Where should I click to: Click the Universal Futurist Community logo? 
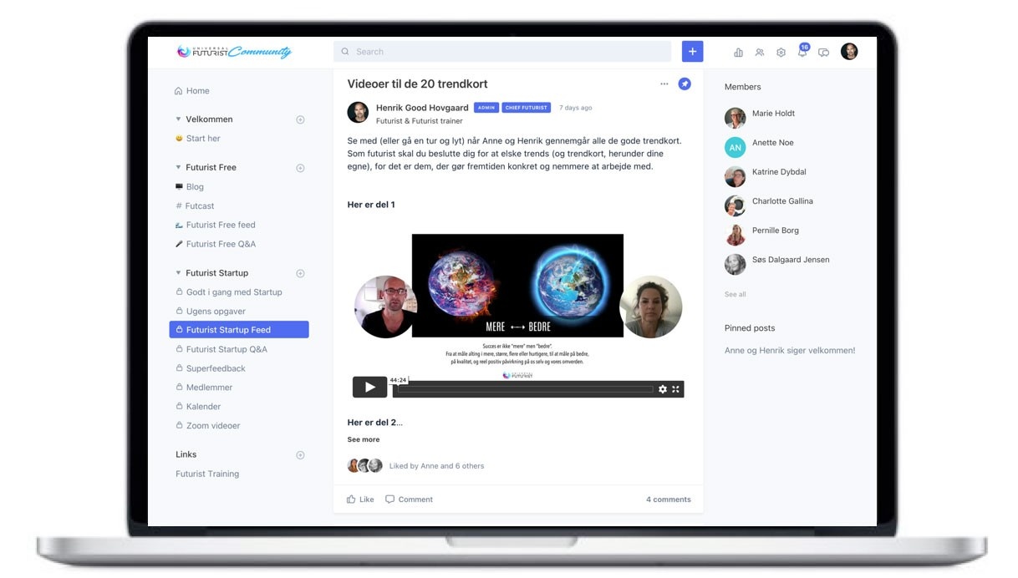(234, 52)
